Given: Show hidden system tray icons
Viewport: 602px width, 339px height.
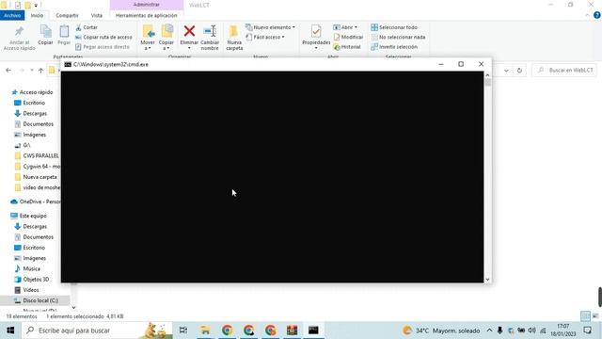Looking at the screenshot, I should (489, 331).
